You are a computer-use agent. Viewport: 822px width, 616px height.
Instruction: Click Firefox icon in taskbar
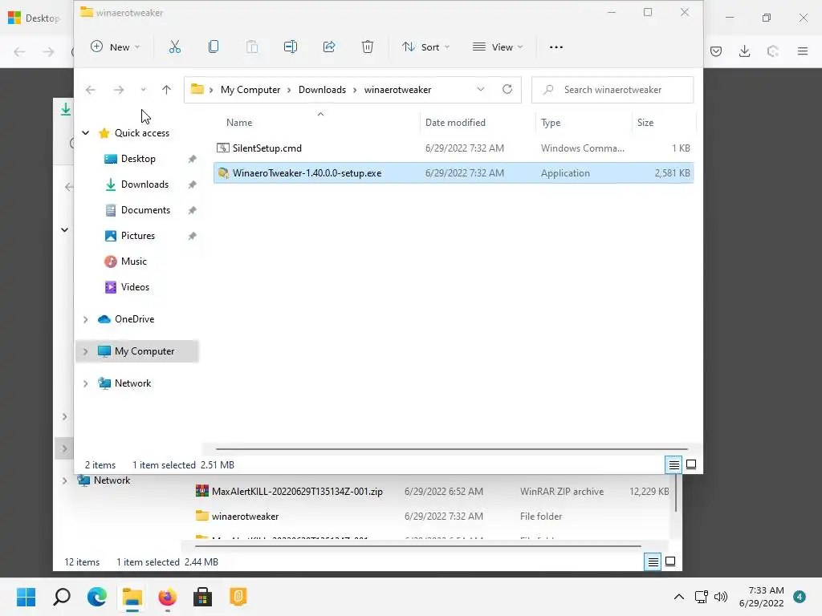pos(167,597)
